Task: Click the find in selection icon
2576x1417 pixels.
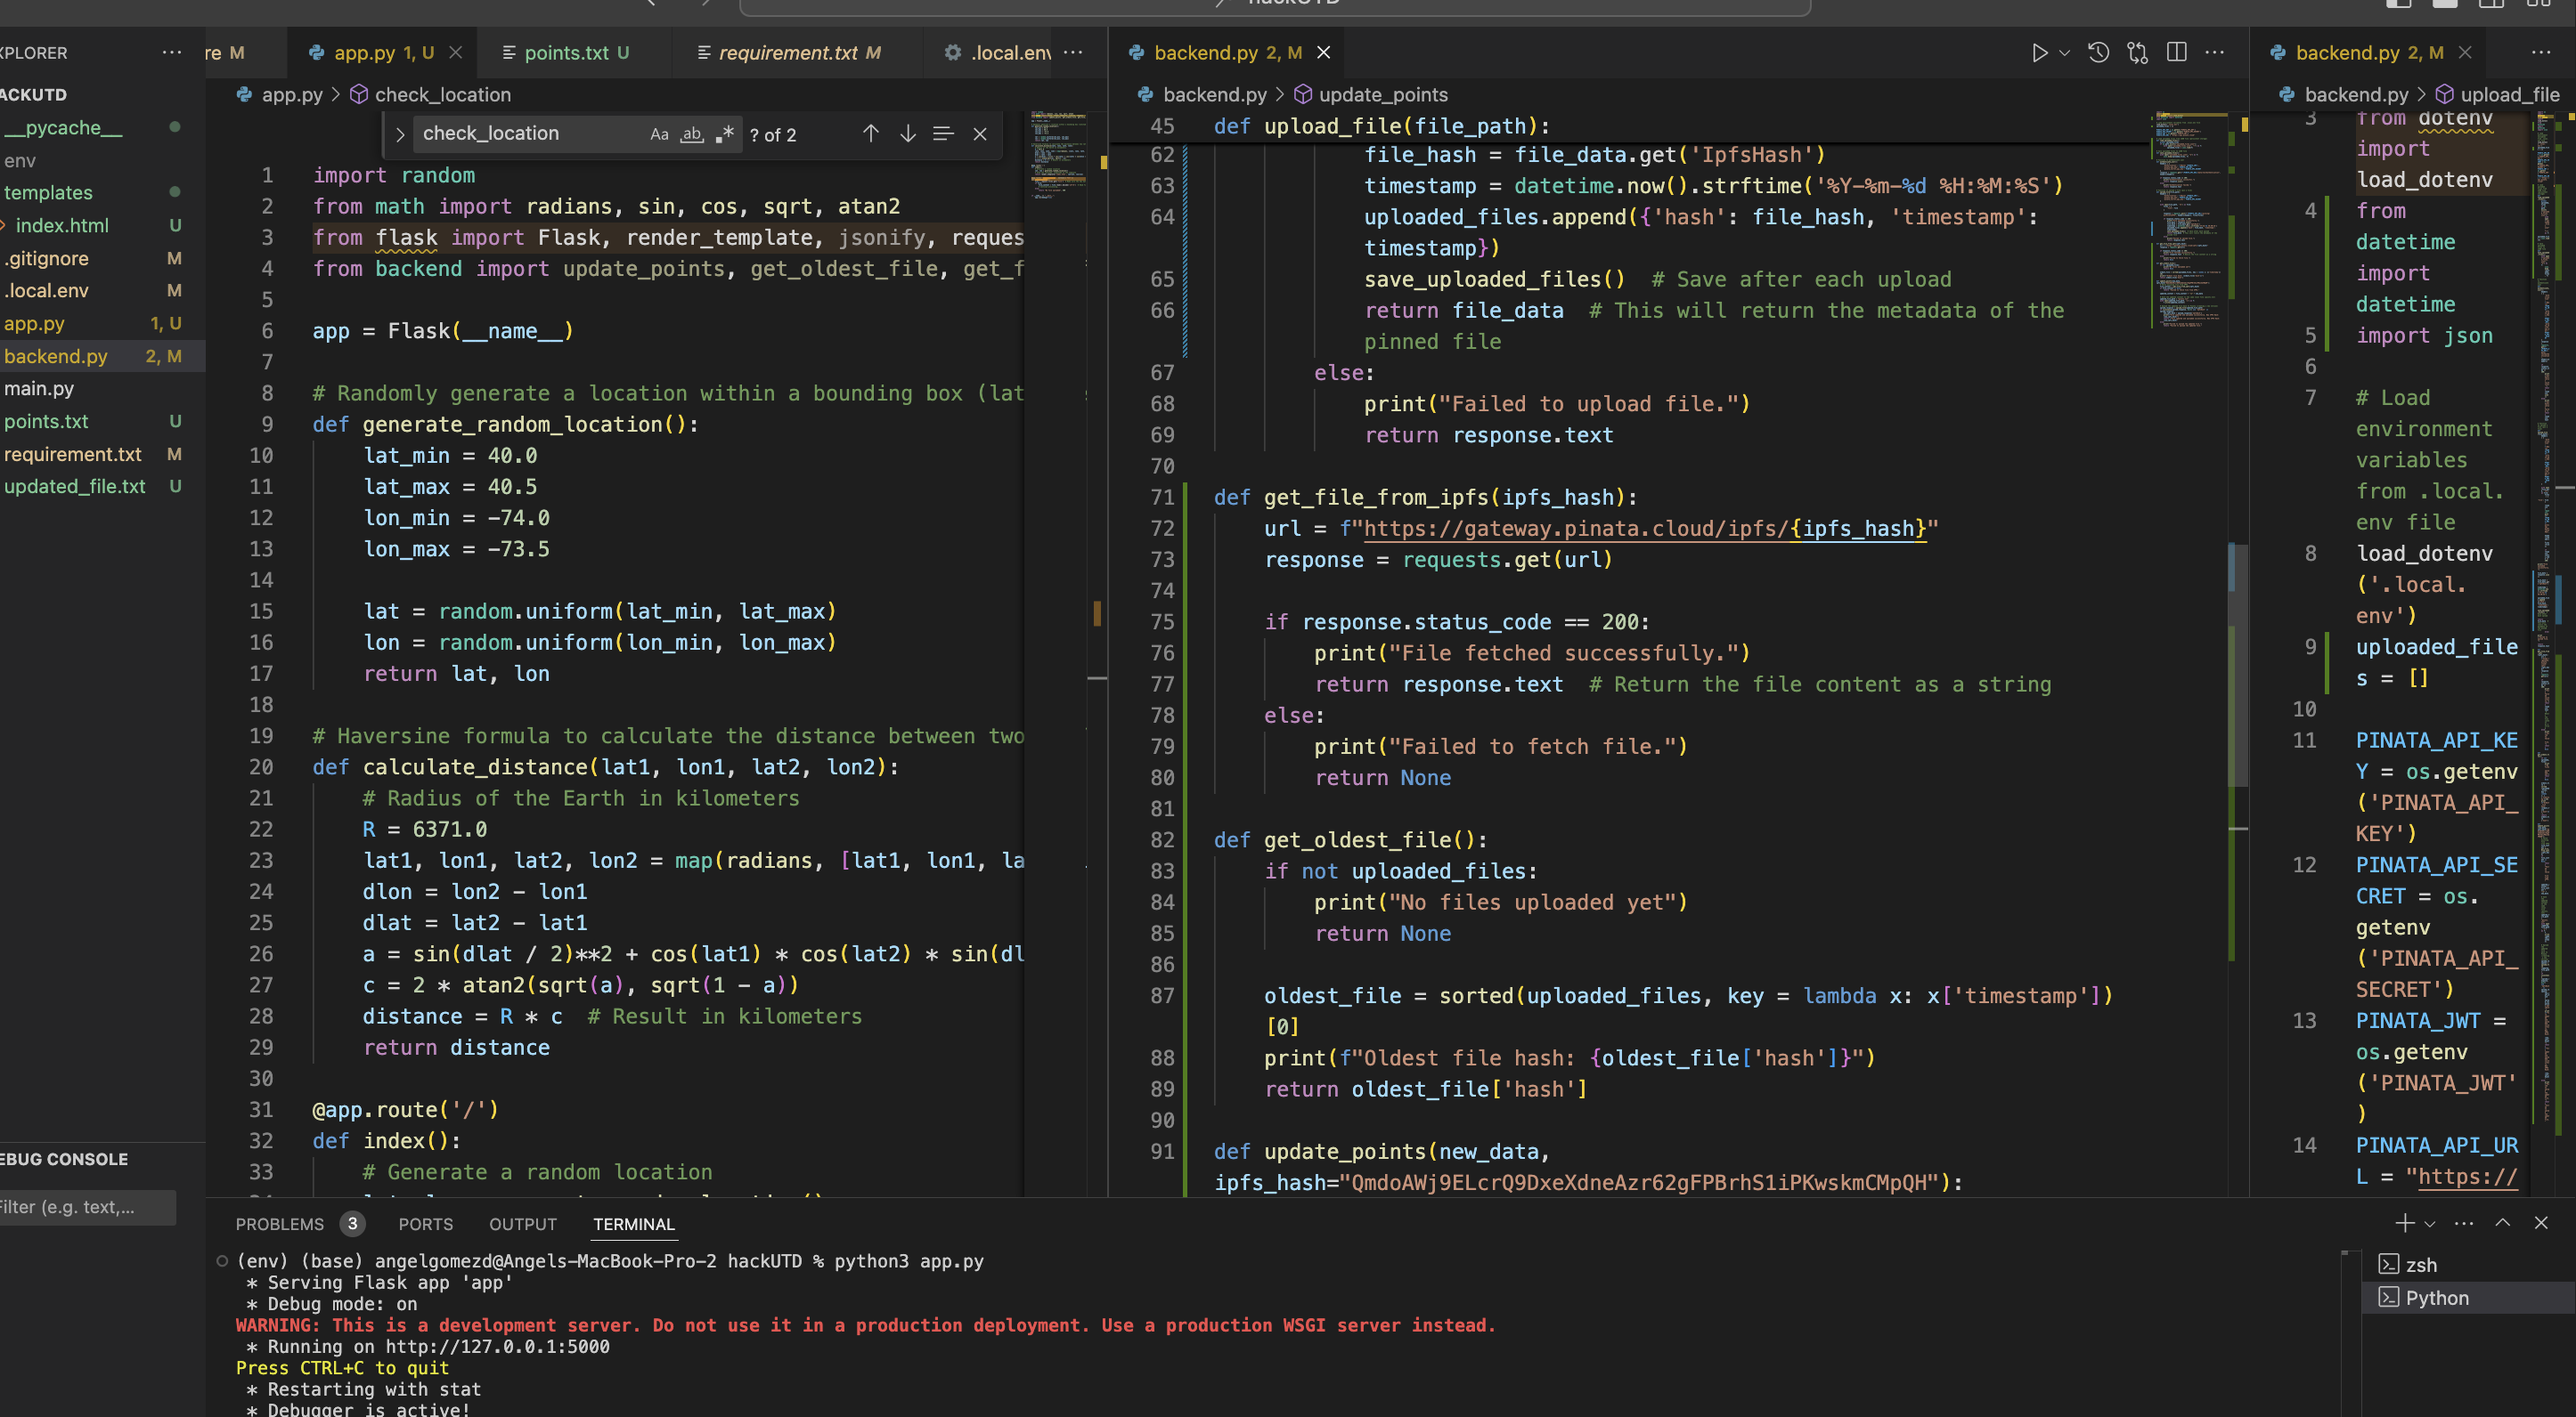Action: tap(943, 134)
